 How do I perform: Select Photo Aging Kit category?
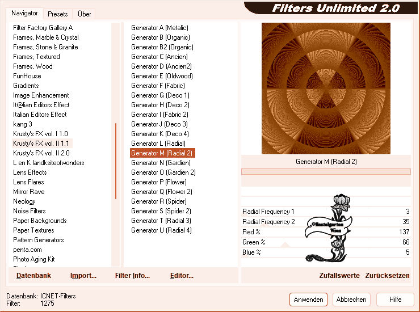(33, 259)
